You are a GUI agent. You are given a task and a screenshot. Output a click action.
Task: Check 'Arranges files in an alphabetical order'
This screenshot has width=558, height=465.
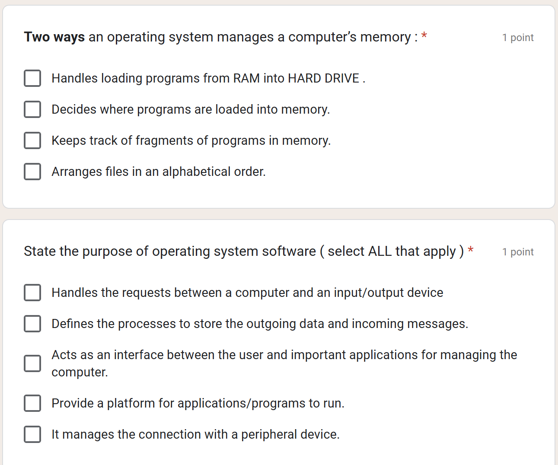32,172
